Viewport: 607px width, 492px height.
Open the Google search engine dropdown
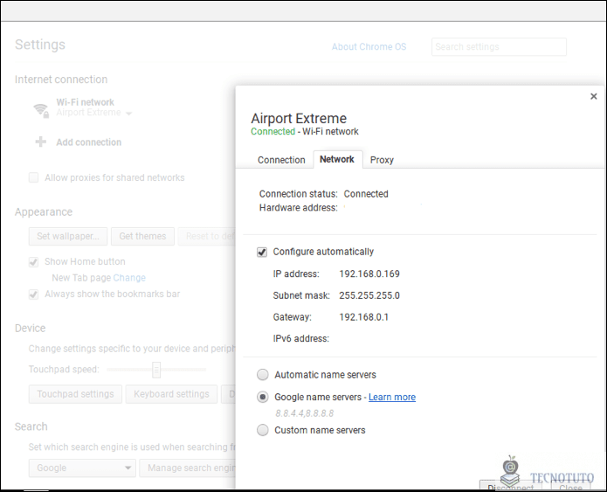(82, 468)
